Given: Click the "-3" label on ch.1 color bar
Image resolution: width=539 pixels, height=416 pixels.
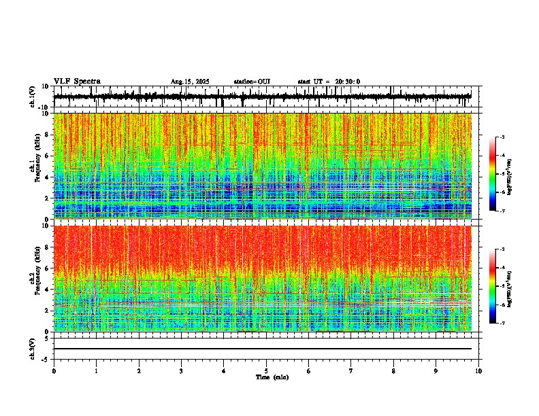Looking at the screenshot, I should (502, 137).
